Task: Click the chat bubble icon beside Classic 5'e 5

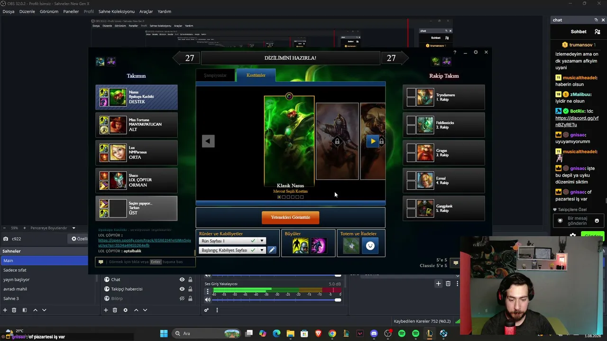Action: click(x=455, y=262)
